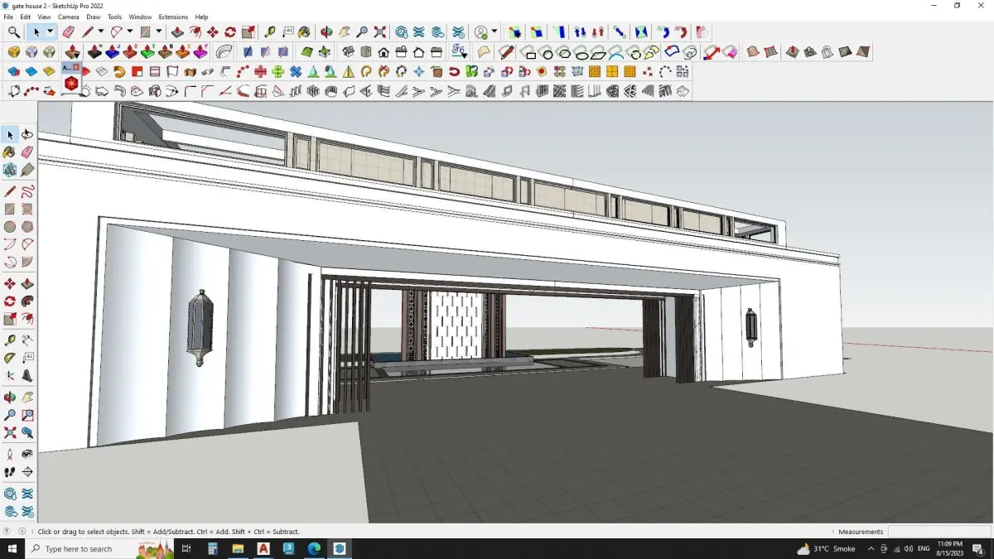Screen dimensions: 994x559
Task: Choose the Freehand tool in left toolset
Action: click(x=27, y=191)
